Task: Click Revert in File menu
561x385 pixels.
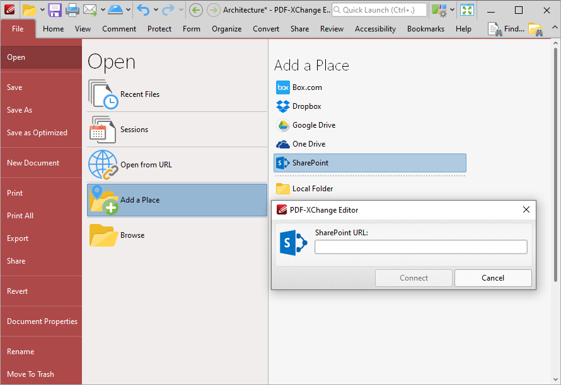Action: click(41, 291)
